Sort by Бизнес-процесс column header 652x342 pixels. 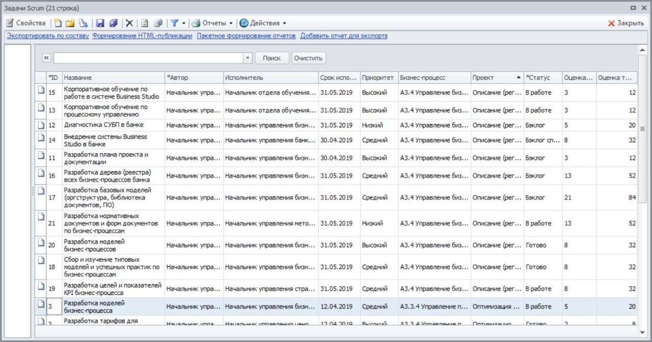point(434,78)
